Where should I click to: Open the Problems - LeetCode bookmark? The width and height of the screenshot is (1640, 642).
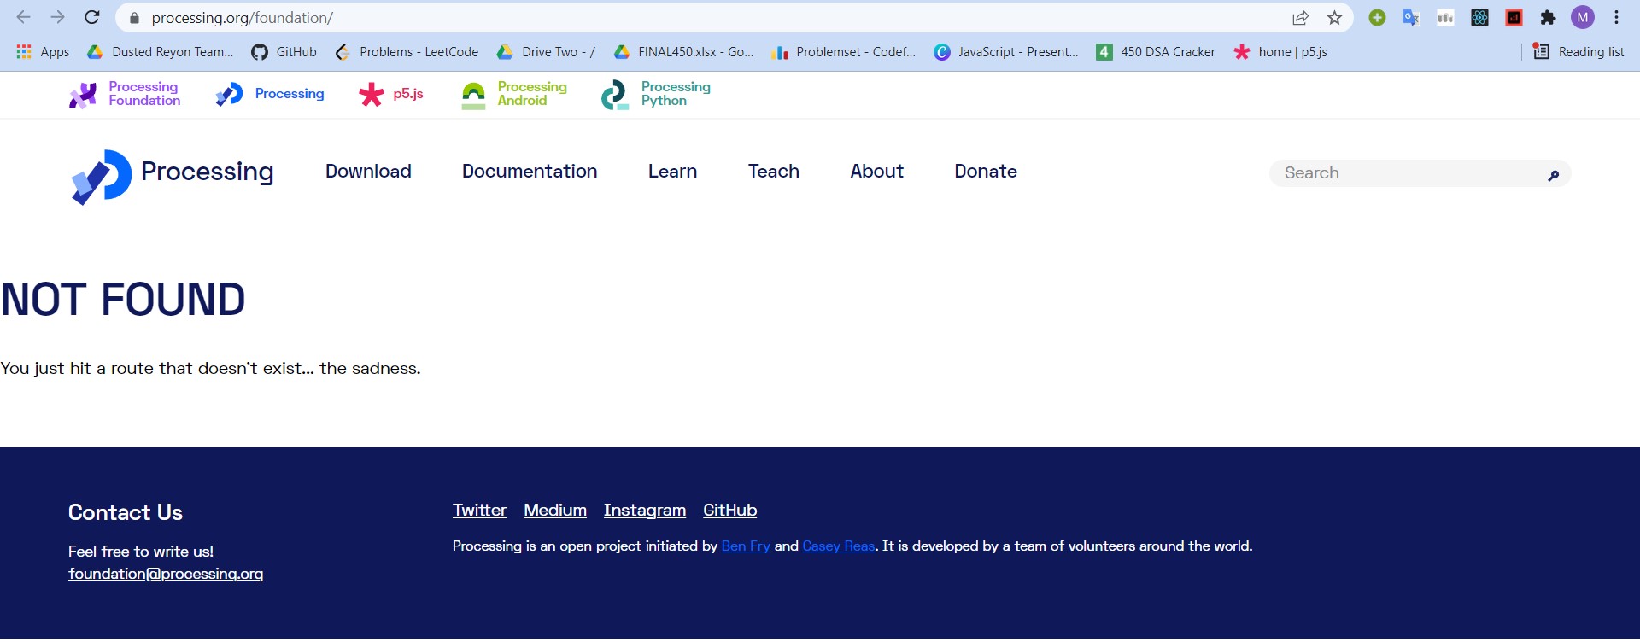(x=407, y=52)
